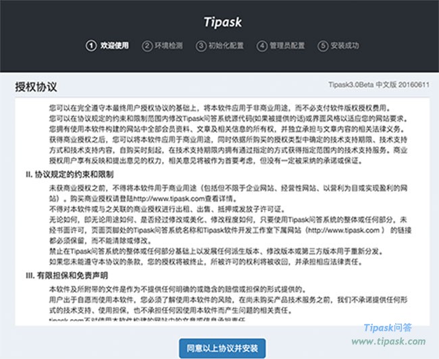439x359 pixels.
Task: Click line starting 获得商业授权之后
Action: pyautogui.click(x=228, y=140)
